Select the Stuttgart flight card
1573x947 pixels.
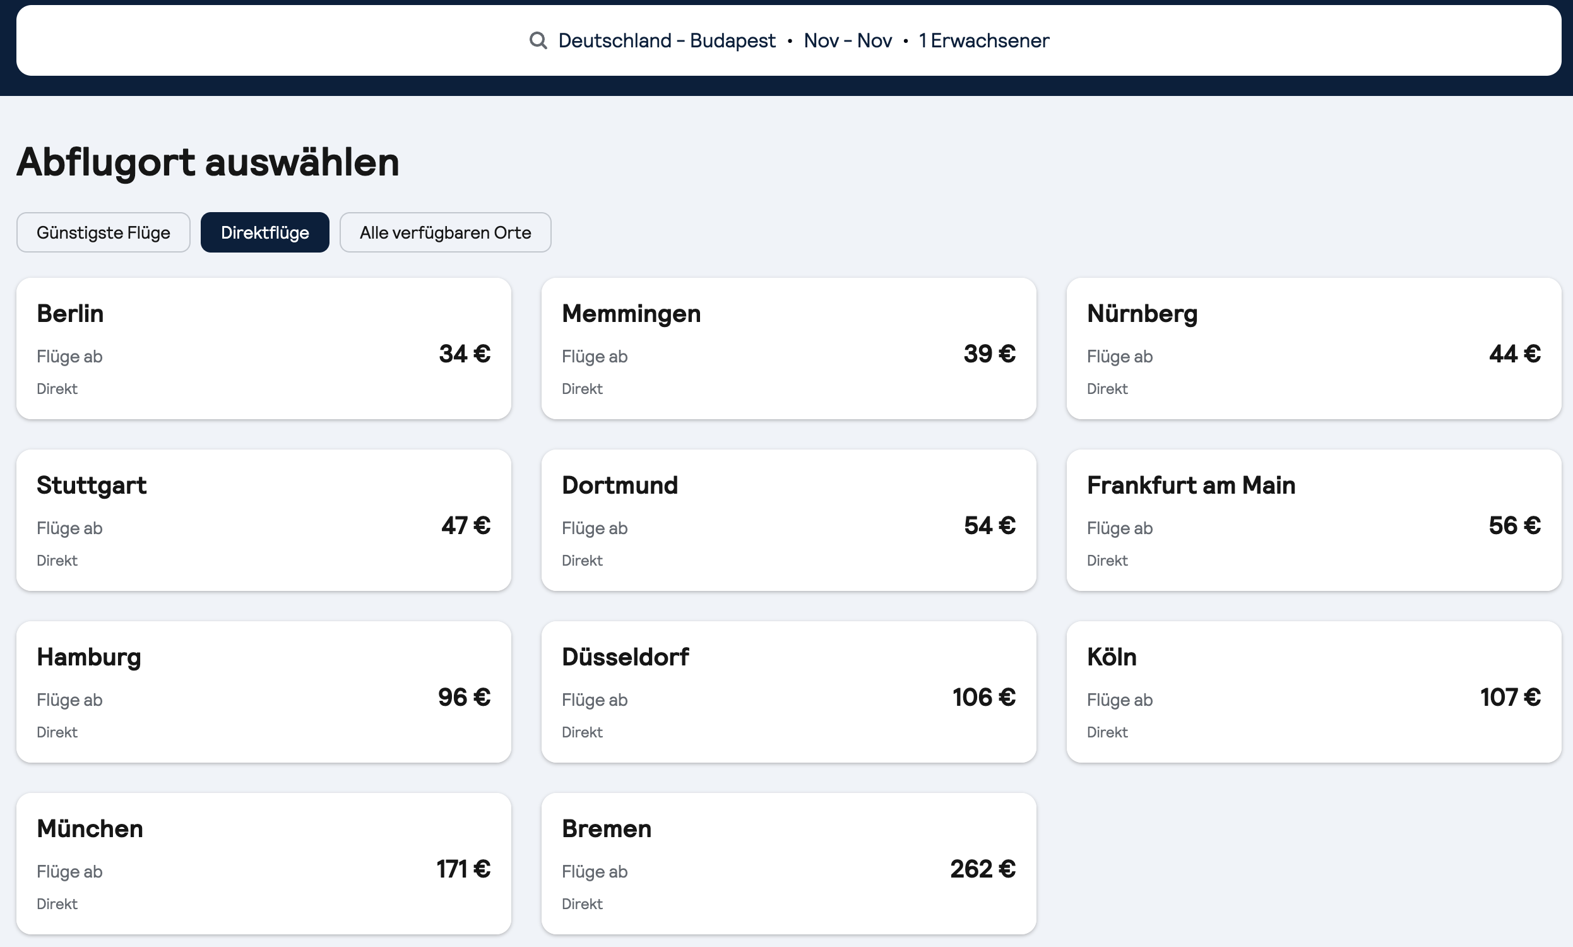pyautogui.click(x=263, y=520)
